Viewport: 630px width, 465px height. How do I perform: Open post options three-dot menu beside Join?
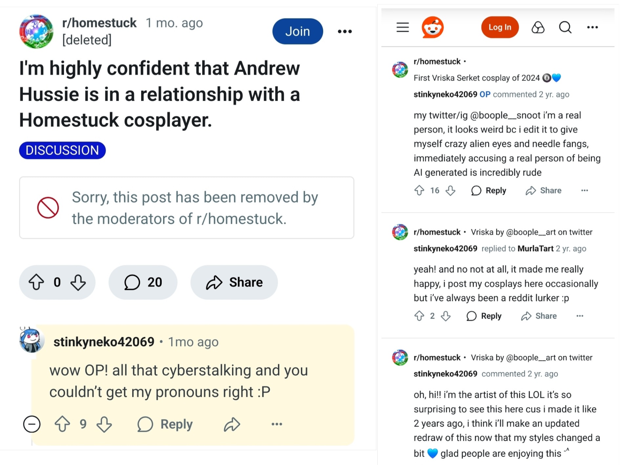click(345, 31)
